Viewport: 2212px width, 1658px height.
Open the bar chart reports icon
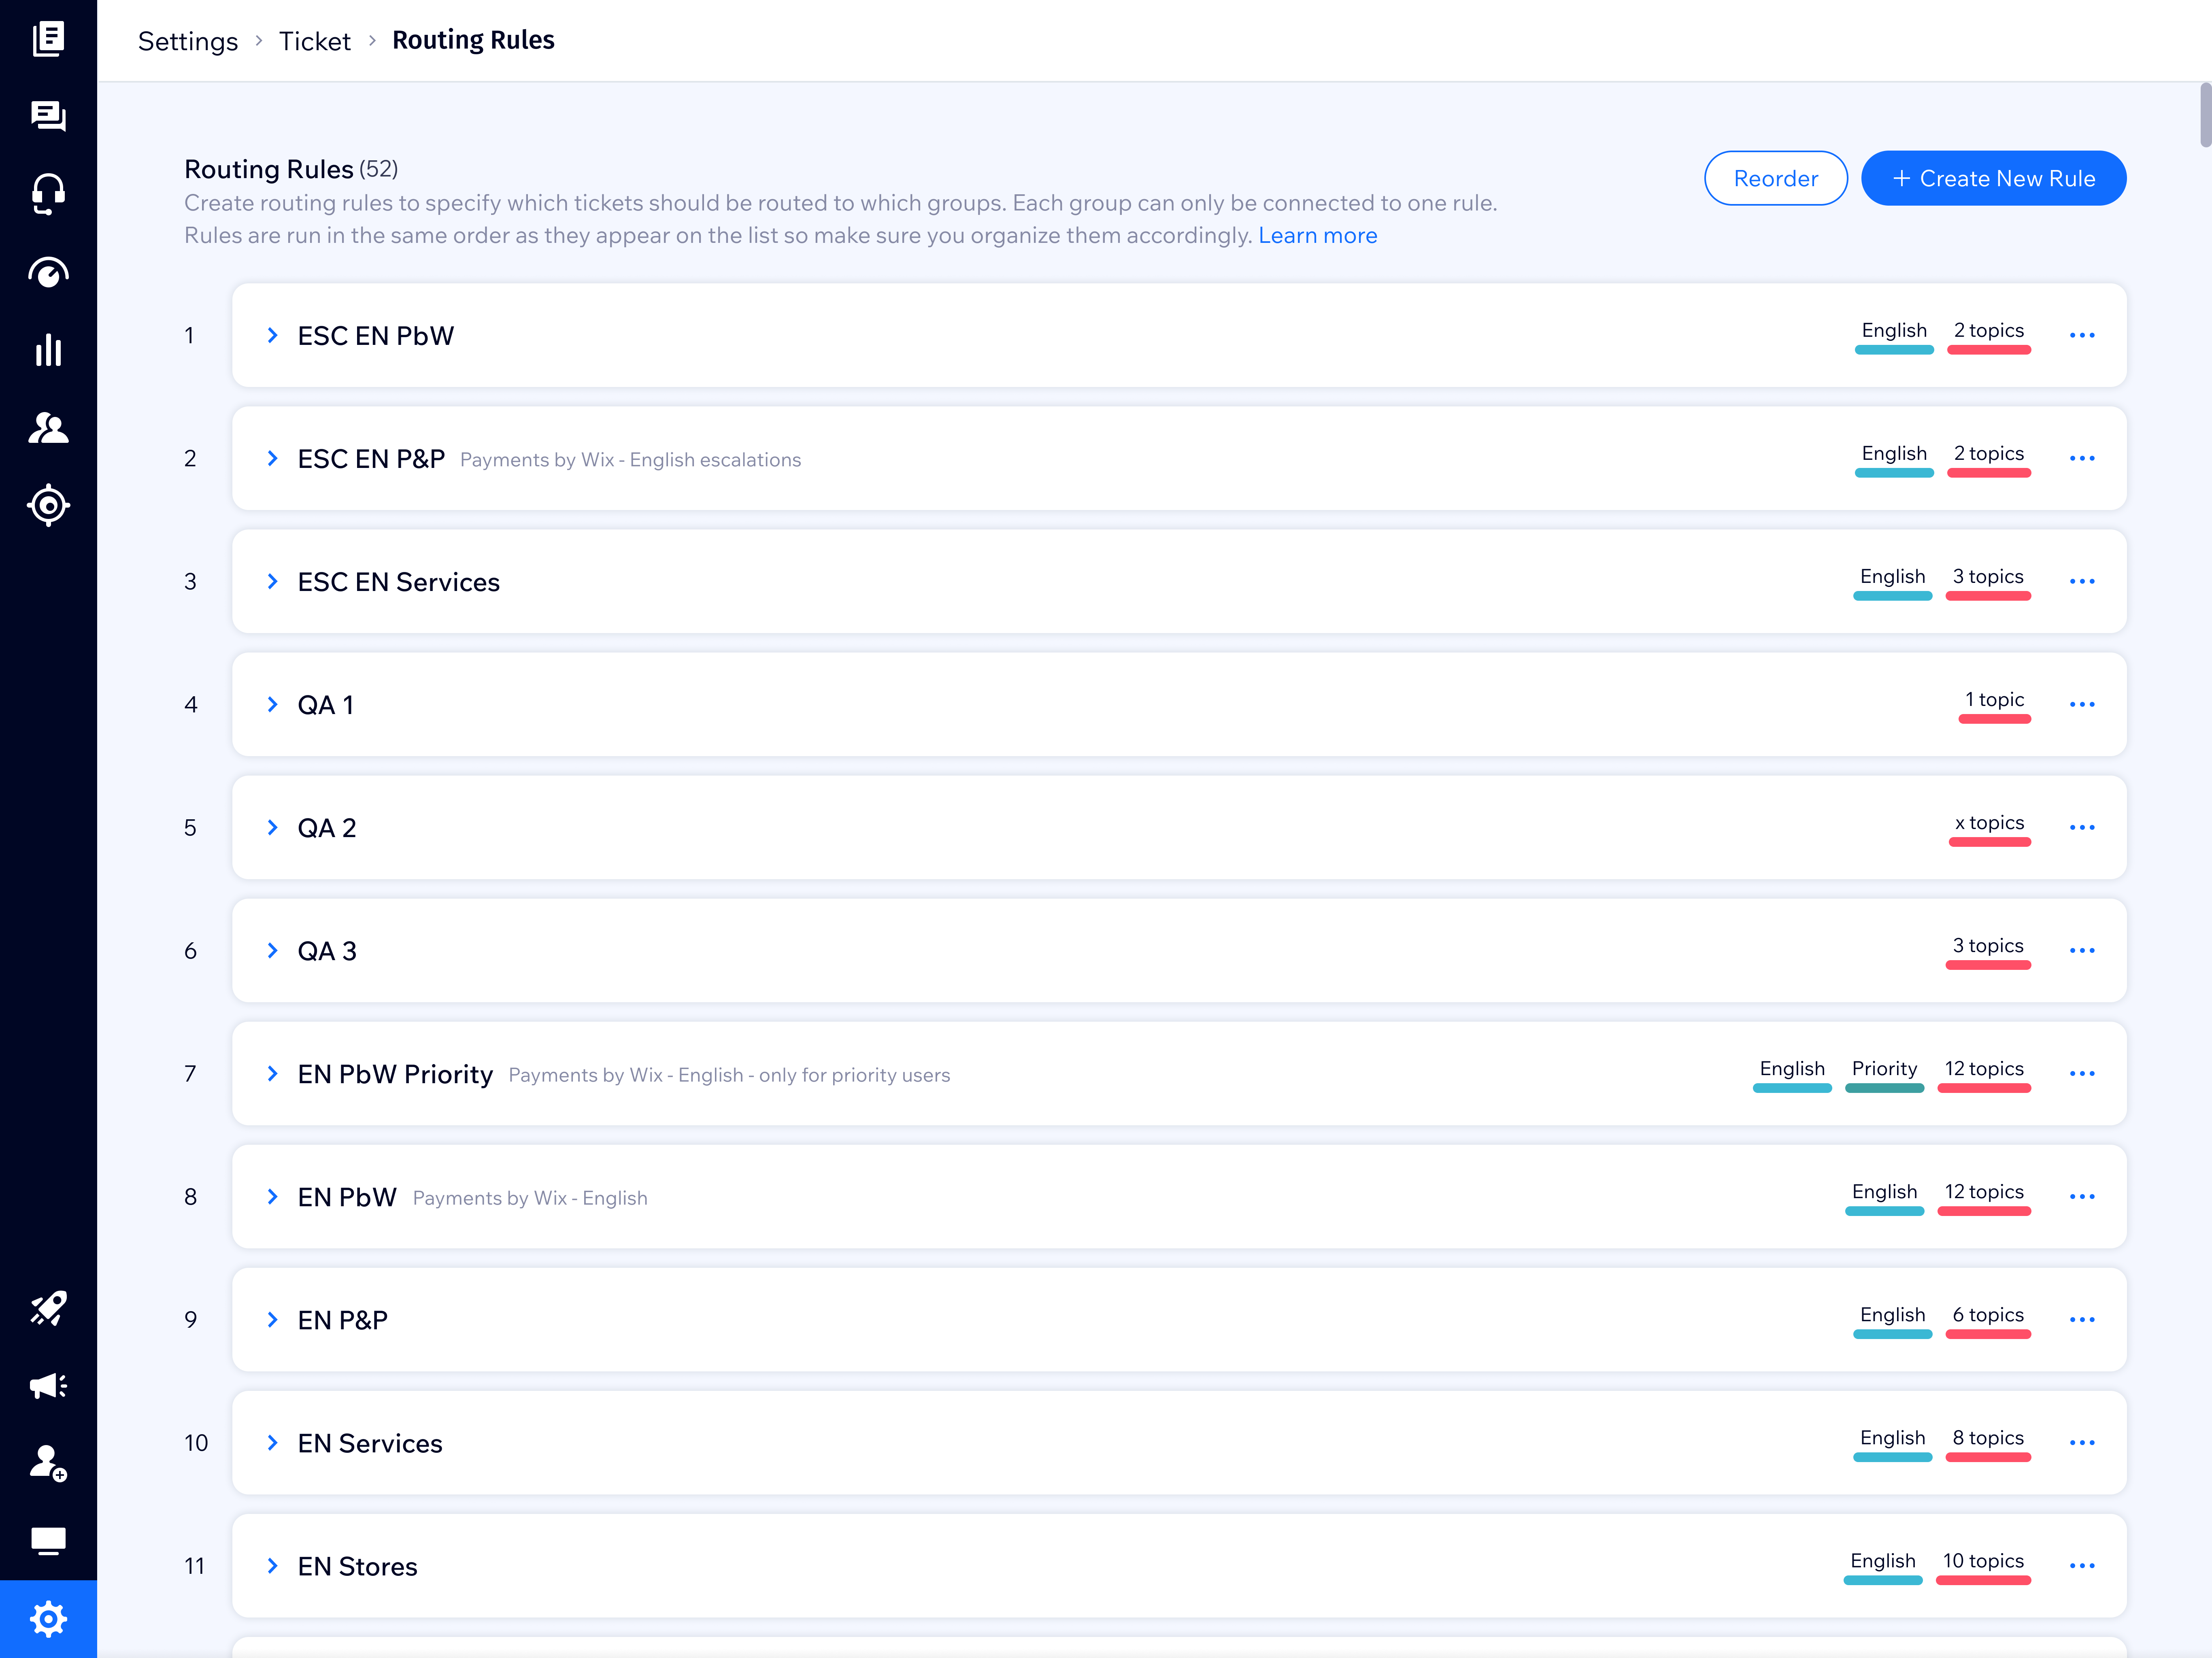(x=48, y=350)
